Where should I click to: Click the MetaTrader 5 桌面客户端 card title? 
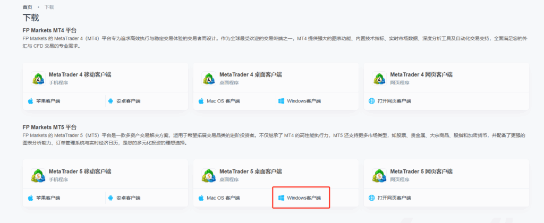[250, 171]
